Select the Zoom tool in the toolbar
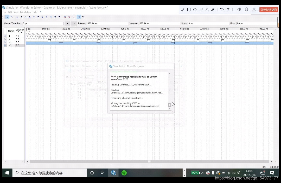Image resolution: width=281 pixels, height=183 pixels. point(11,17)
